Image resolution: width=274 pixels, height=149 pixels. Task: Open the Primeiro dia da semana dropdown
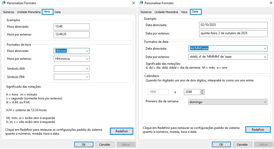click(265, 102)
